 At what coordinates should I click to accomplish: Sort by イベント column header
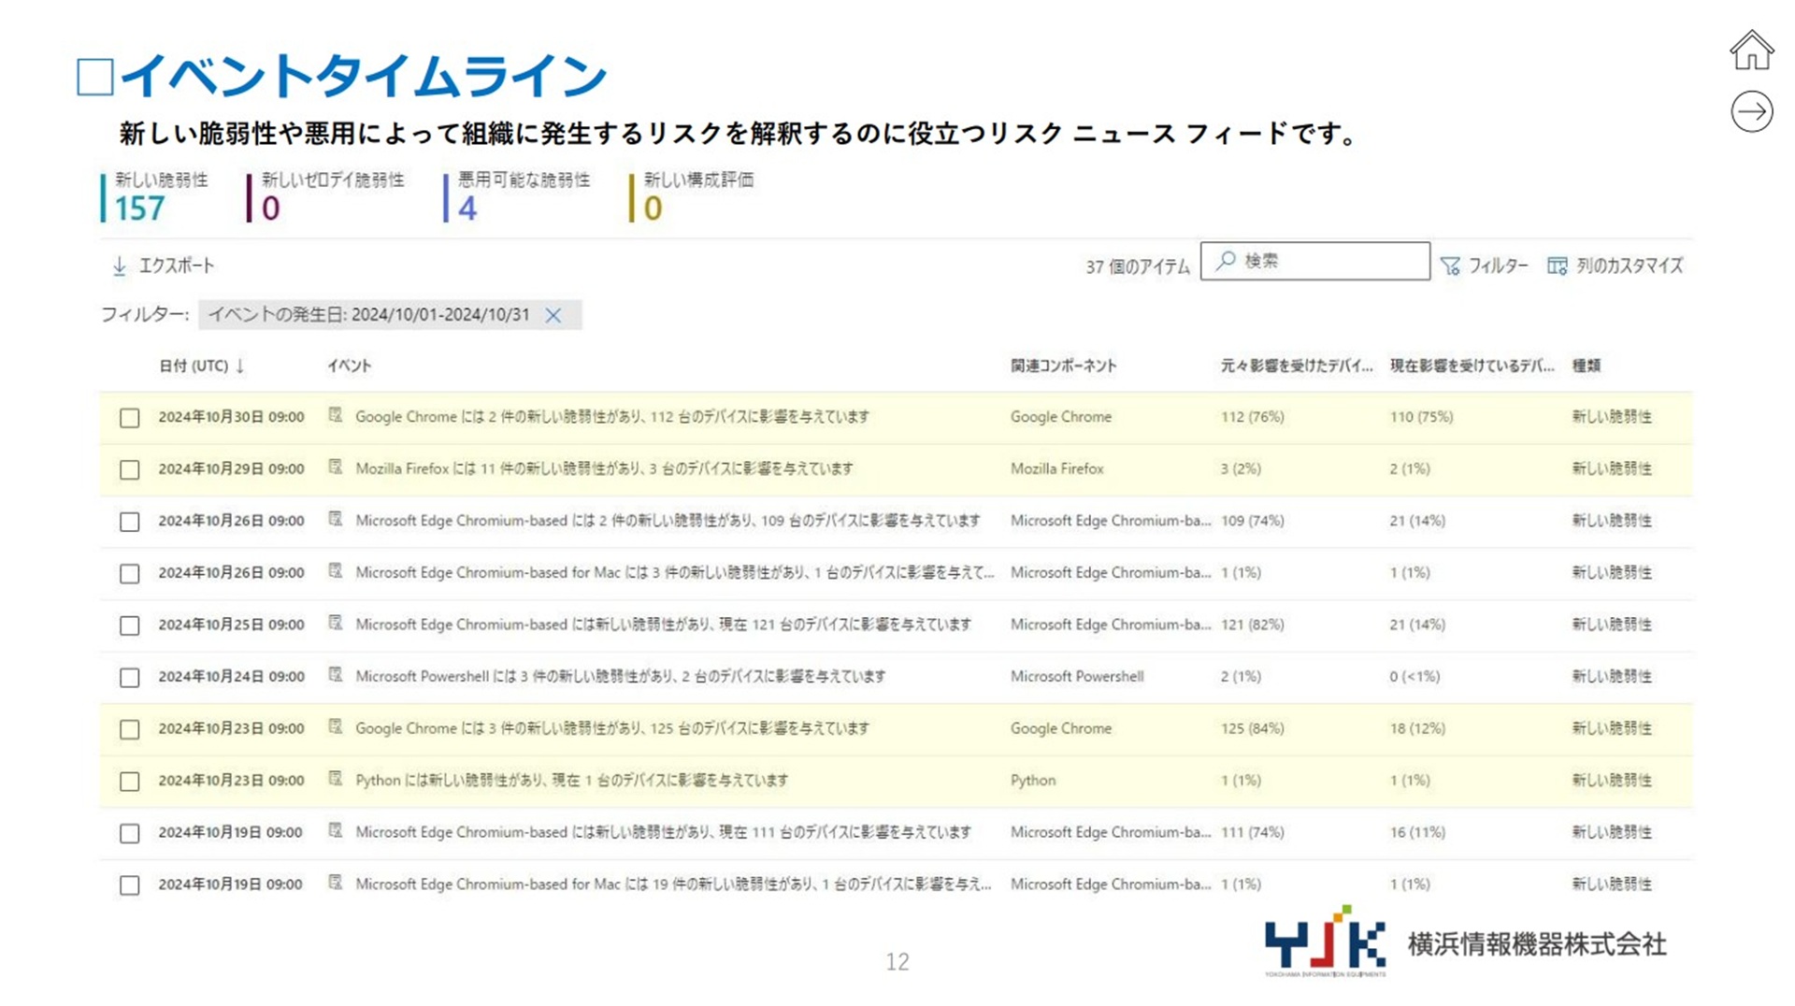tap(349, 366)
